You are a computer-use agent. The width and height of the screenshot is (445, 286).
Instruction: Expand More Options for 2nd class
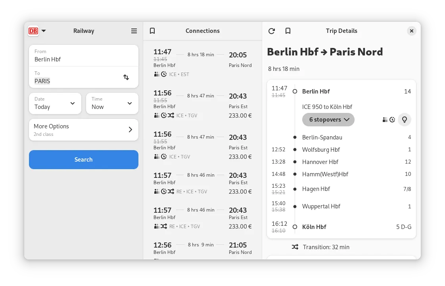(x=84, y=130)
